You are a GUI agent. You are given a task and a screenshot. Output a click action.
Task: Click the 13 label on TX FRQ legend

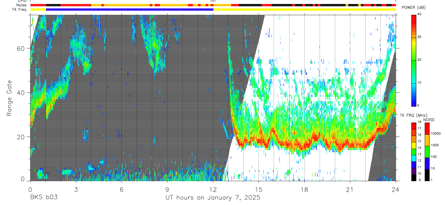[419, 154]
